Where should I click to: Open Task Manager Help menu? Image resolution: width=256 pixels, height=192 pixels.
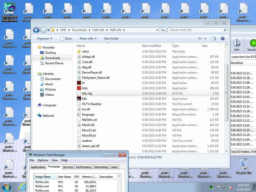click(64, 160)
